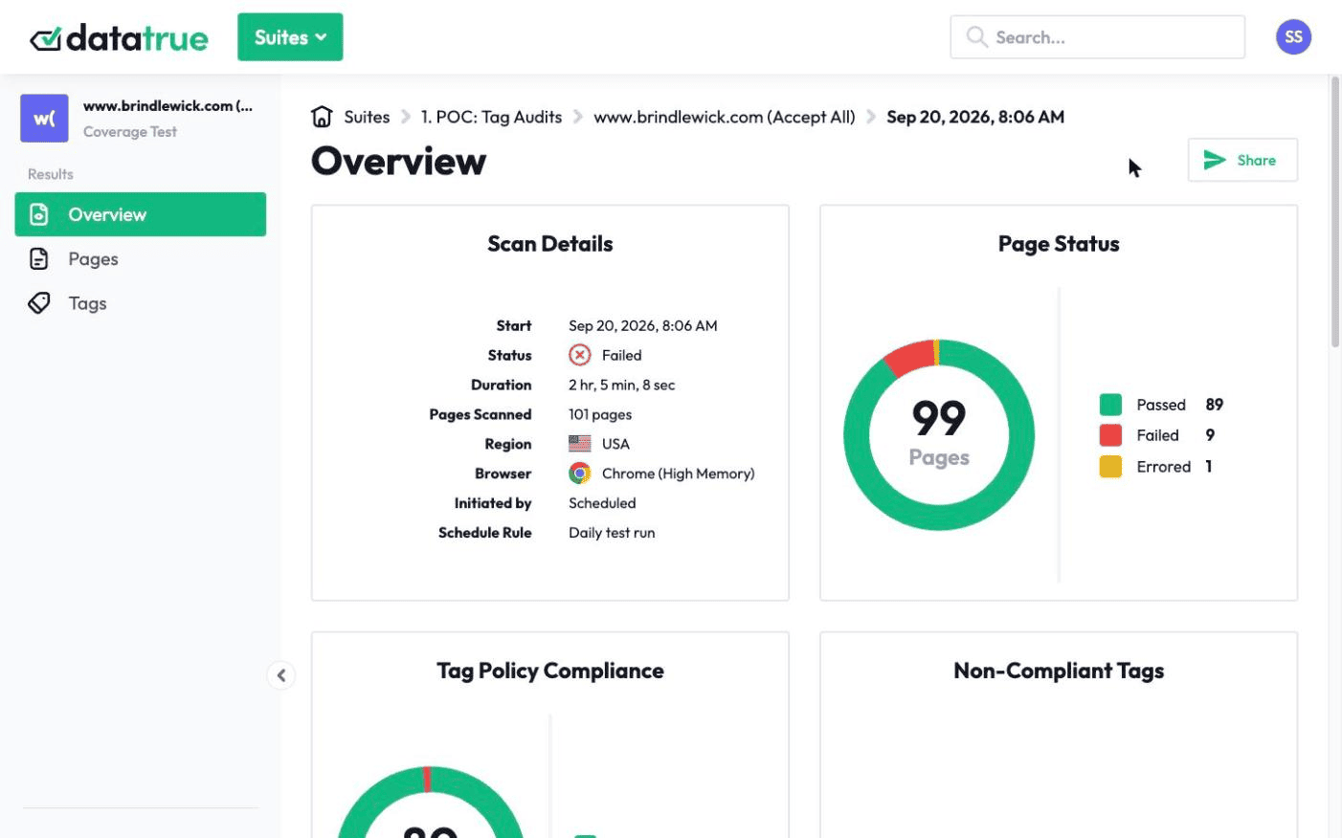
Task: Click the Page Status heading
Action: point(1059,244)
